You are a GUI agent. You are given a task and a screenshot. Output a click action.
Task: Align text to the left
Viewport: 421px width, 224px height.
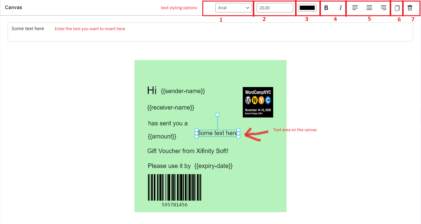coord(355,8)
